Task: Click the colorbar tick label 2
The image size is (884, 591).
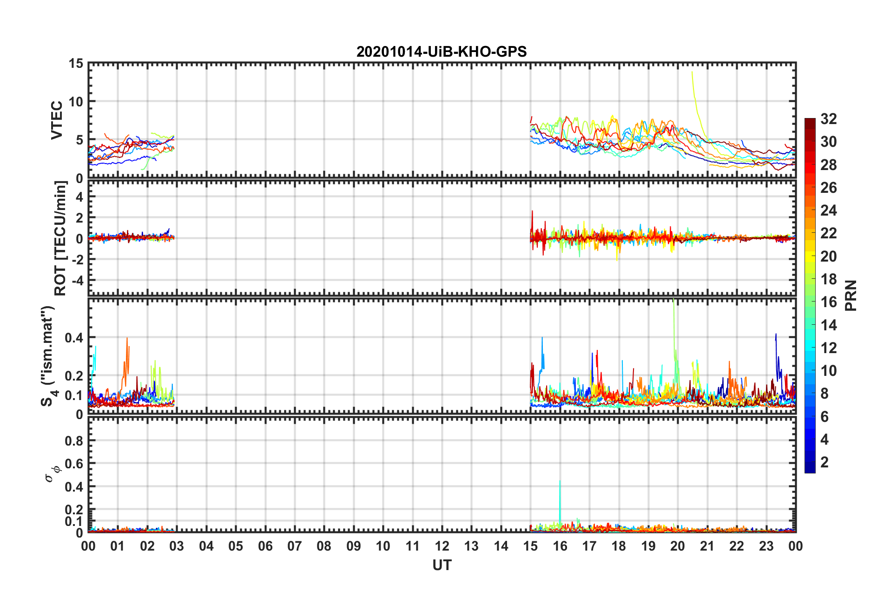Action: 825,462
